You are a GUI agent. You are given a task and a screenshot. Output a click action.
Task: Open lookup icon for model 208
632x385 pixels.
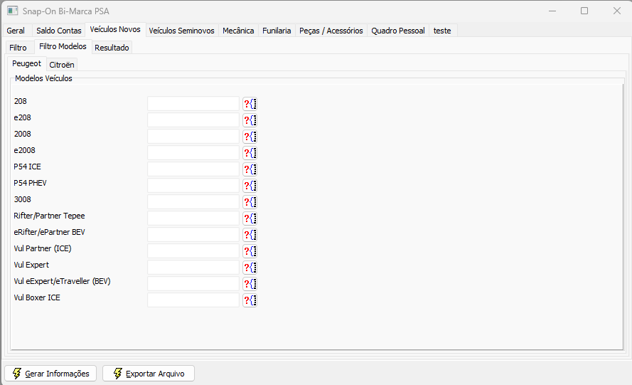click(x=250, y=104)
